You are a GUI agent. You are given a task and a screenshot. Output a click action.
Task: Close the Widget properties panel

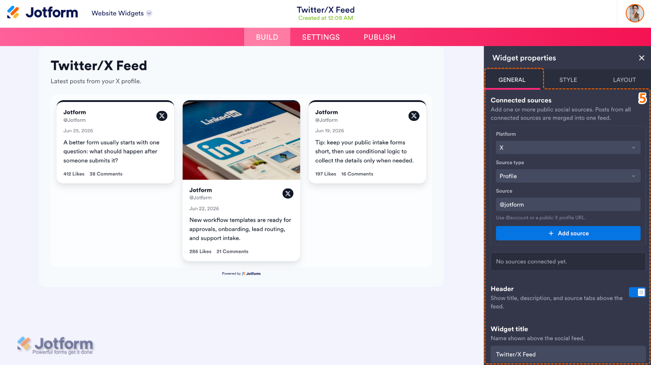tap(642, 58)
